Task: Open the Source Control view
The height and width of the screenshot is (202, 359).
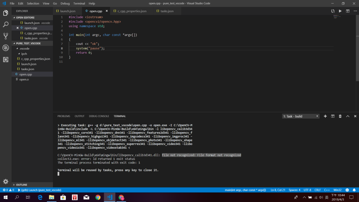Action: coord(6,36)
